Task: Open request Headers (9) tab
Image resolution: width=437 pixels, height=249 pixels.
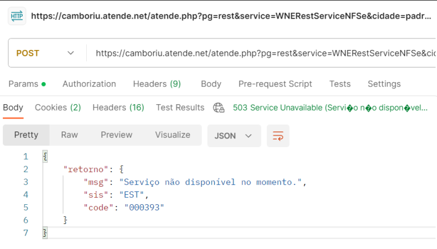Action: coord(157,84)
